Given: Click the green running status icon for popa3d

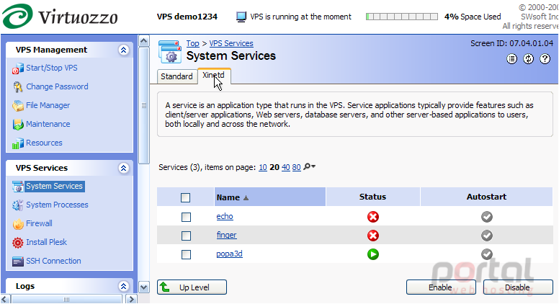Looking at the screenshot, I should tap(373, 254).
